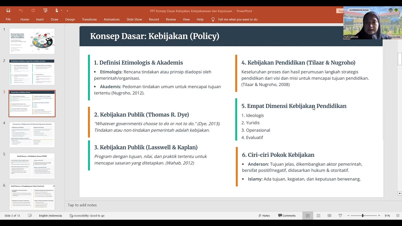The width and height of the screenshot is (402, 226).
Task: Open Accessibility: Good to go checker
Action: click(x=87, y=216)
